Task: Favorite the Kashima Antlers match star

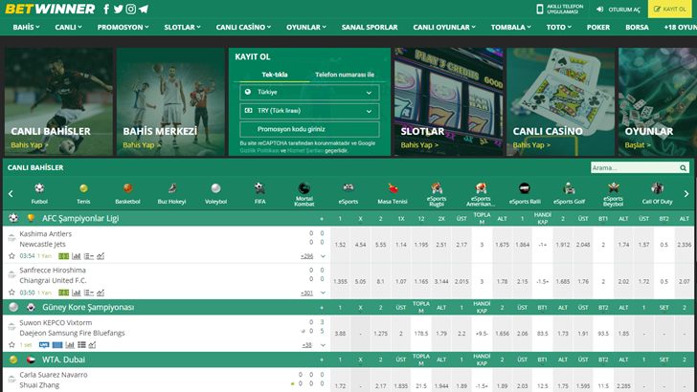Action: coord(11,256)
